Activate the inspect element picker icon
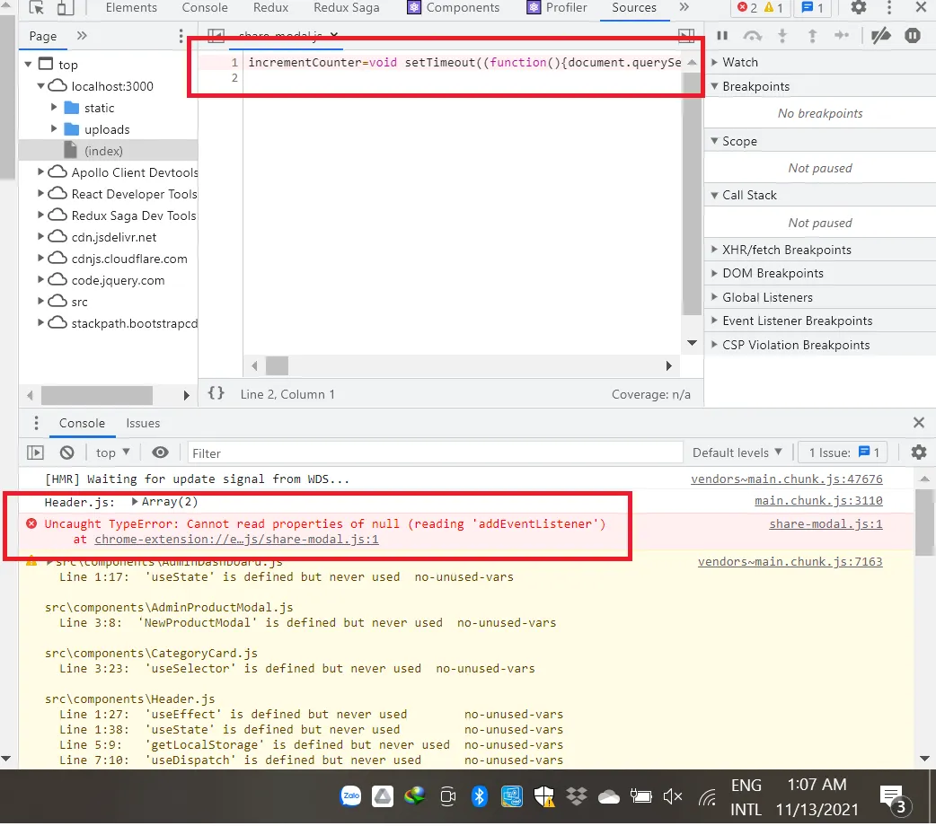Image resolution: width=936 pixels, height=826 pixels. click(x=37, y=7)
